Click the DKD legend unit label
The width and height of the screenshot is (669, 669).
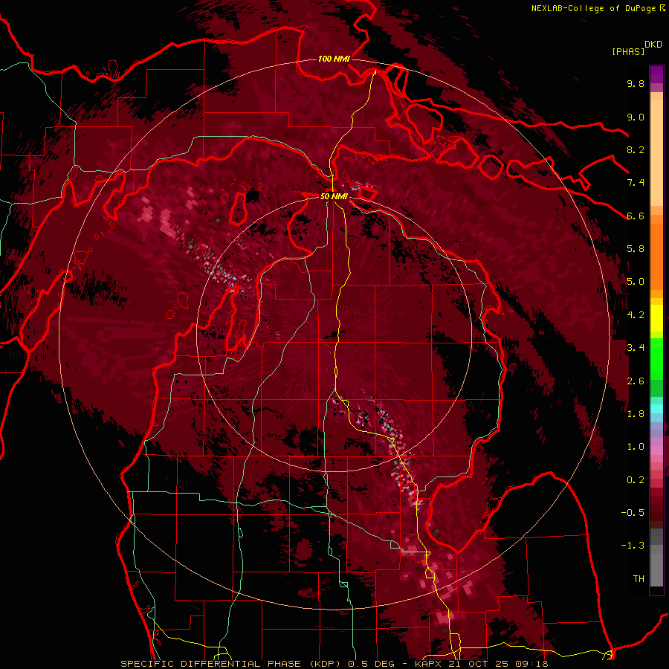pos(653,45)
